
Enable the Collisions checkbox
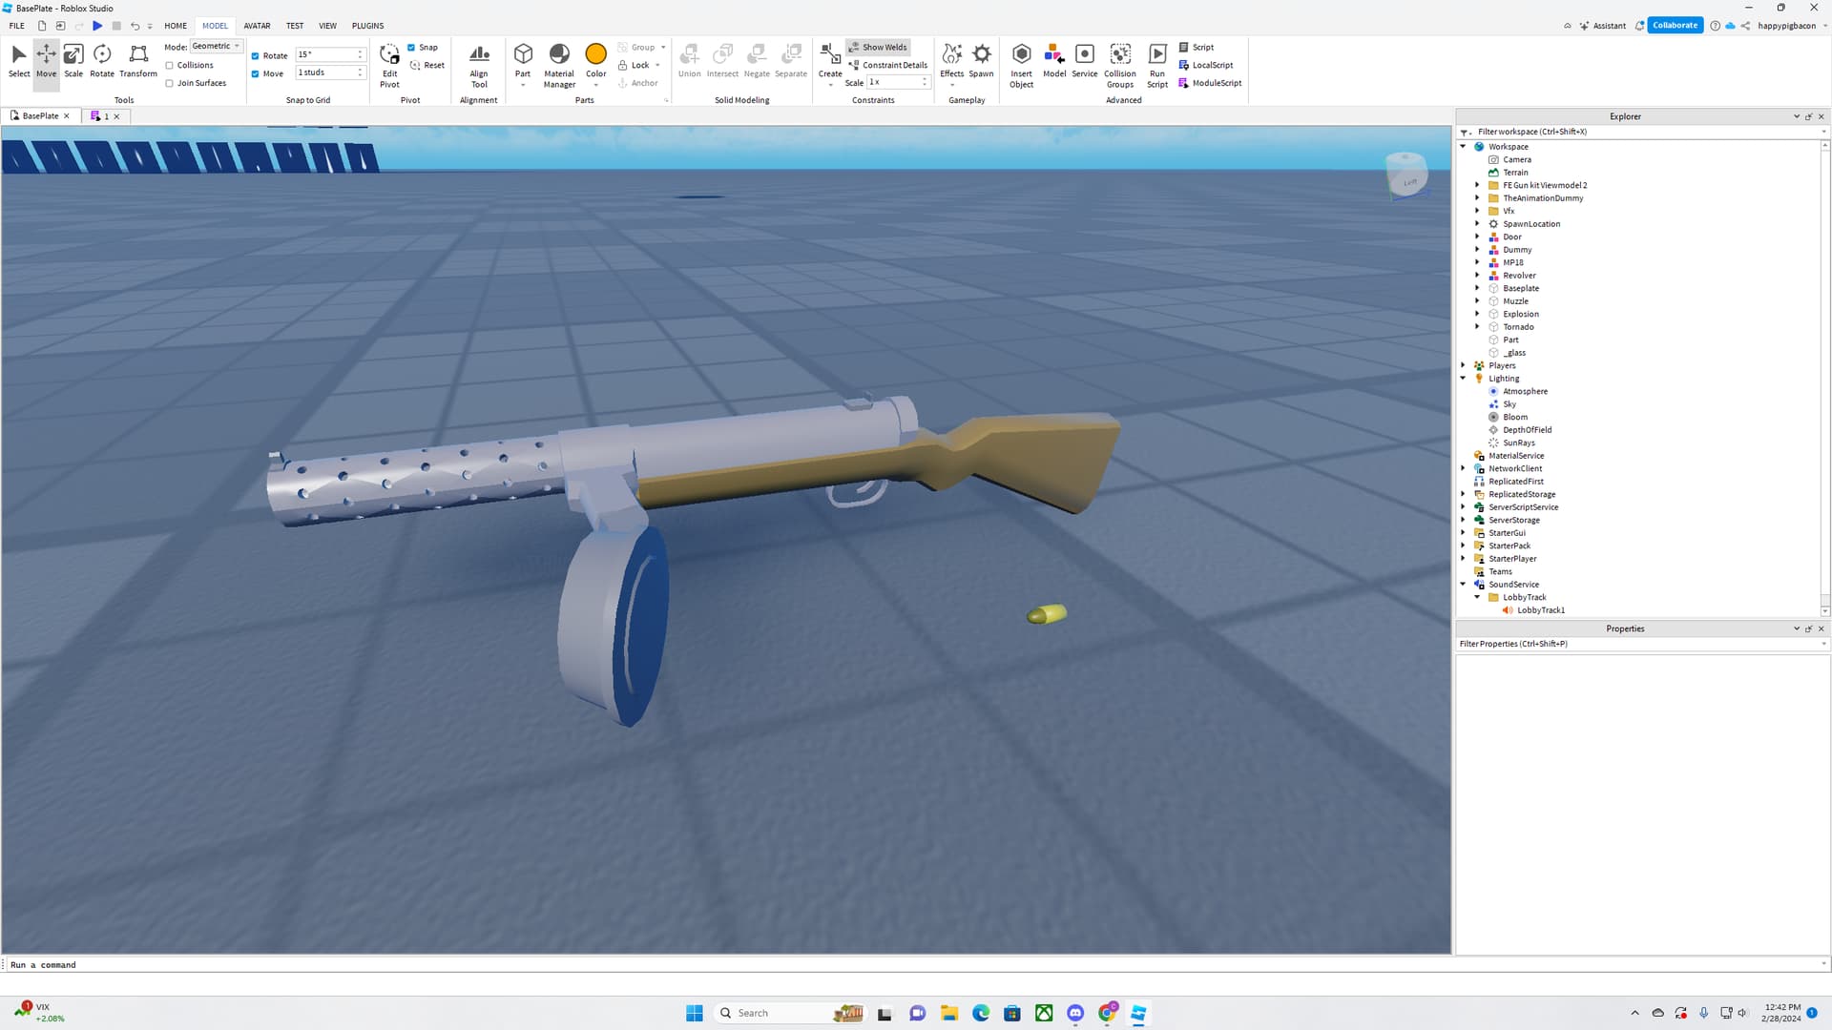click(x=170, y=65)
